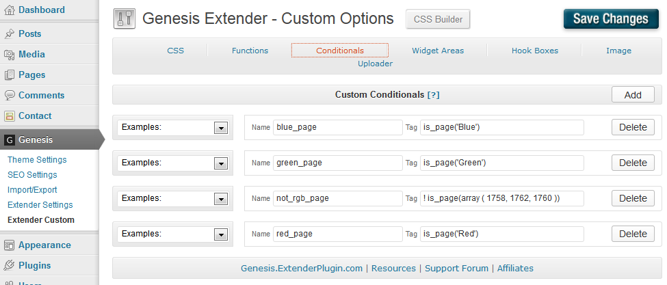The image size is (667, 285).
Task: Click the blue_page Name field
Action: tap(338, 127)
